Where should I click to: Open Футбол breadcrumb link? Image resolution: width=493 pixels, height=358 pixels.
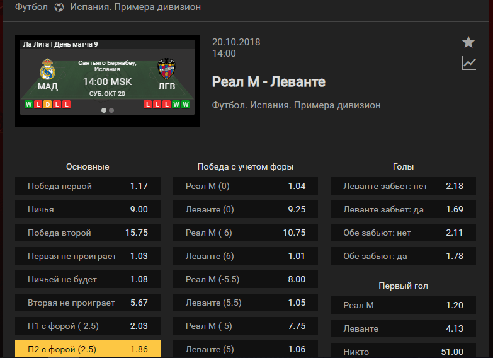click(31, 7)
